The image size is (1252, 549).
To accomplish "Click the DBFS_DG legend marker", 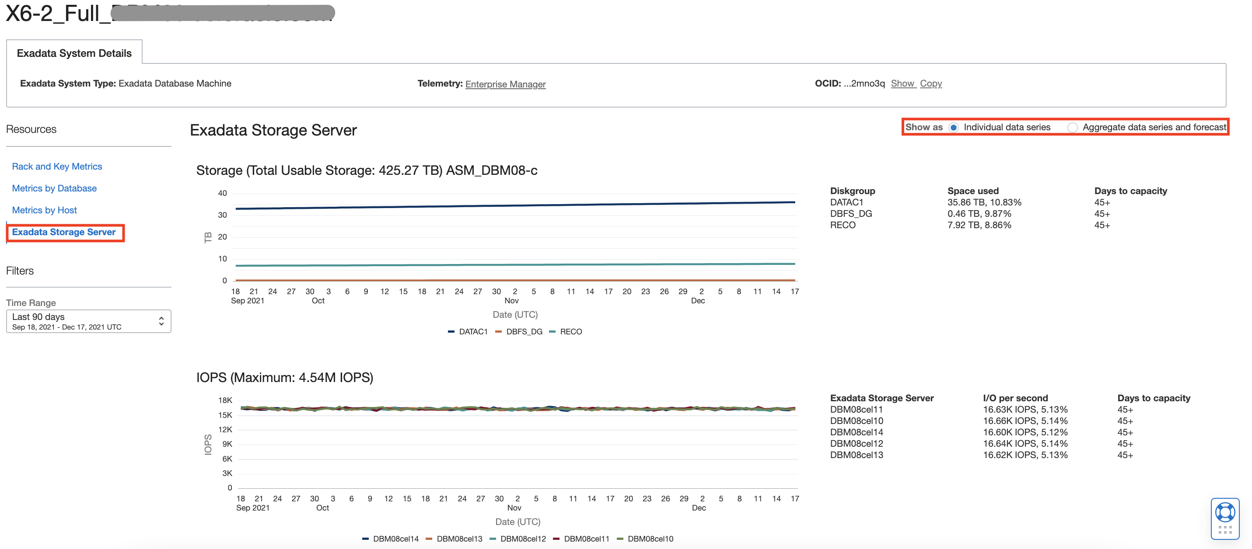I will [x=498, y=332].
